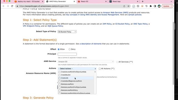Close the React-S3 tab
This screenshot has height=100, width=178.
pos(106,1)
